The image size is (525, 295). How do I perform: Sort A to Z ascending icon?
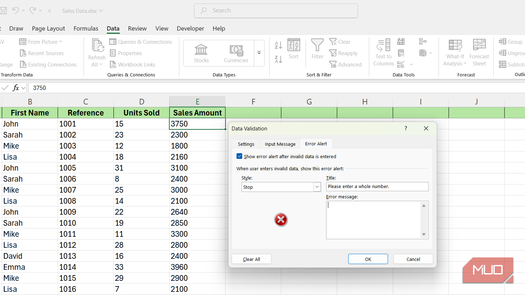tap(278, 45)
